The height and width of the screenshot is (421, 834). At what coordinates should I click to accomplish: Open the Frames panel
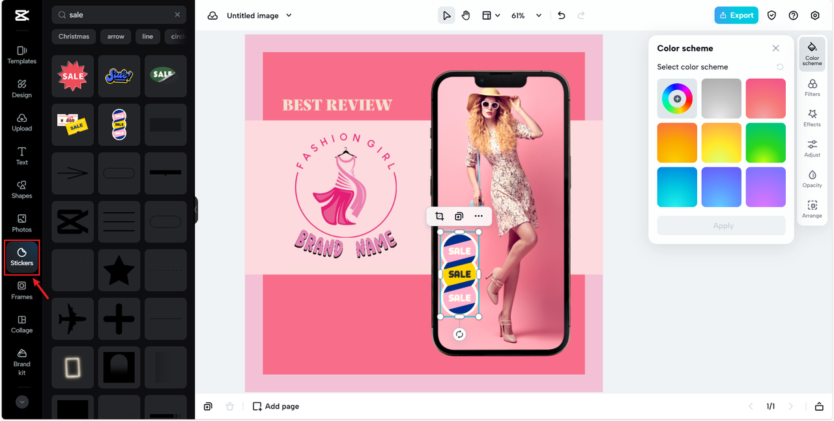pyautogui.click(x=22, y=291)
